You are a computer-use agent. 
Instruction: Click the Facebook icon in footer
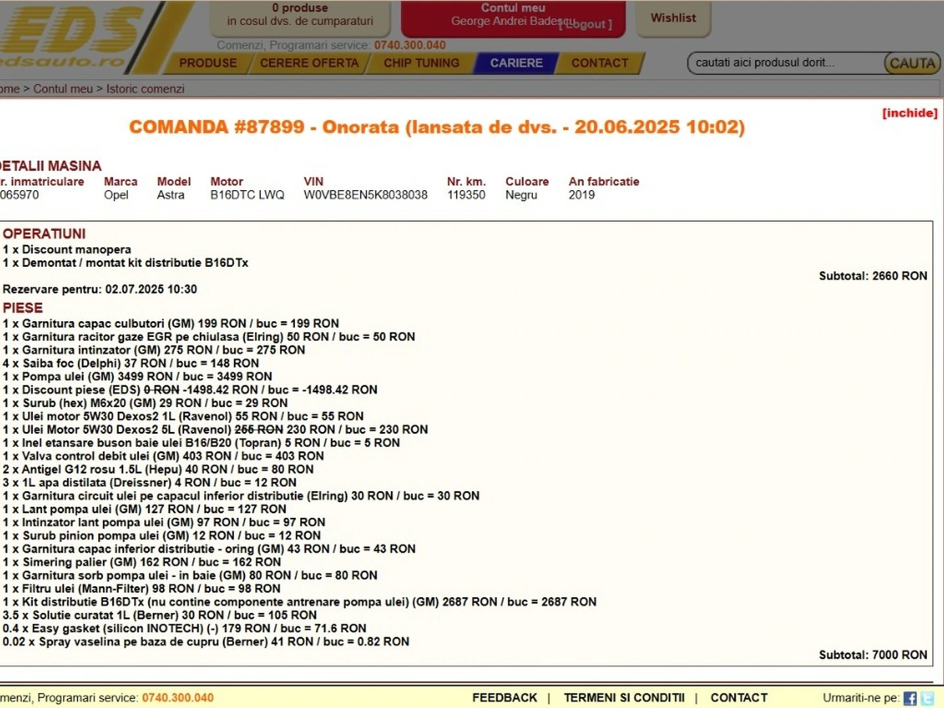pyautogui.click(x=910, y=698)
